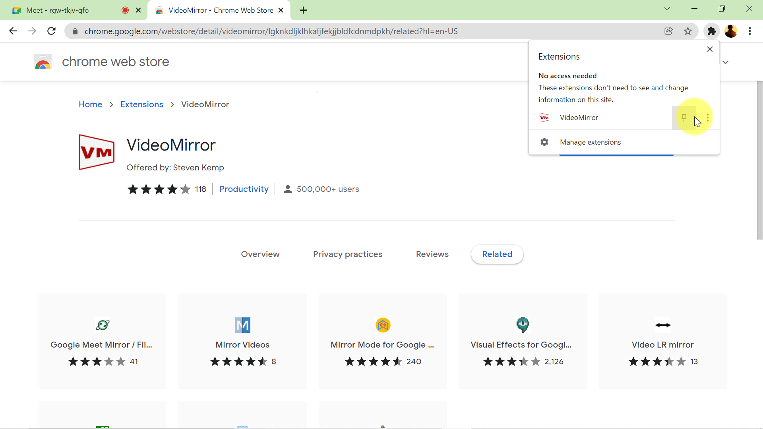The width and height of the screenshot is (763, 429).
Task: Click Mirror Mode orange round icon
Action: [383, 325]
